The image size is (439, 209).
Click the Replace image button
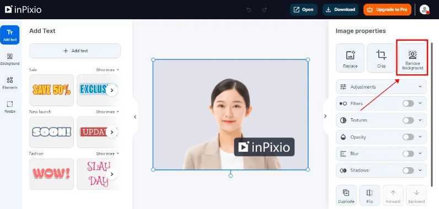(350, 58)
